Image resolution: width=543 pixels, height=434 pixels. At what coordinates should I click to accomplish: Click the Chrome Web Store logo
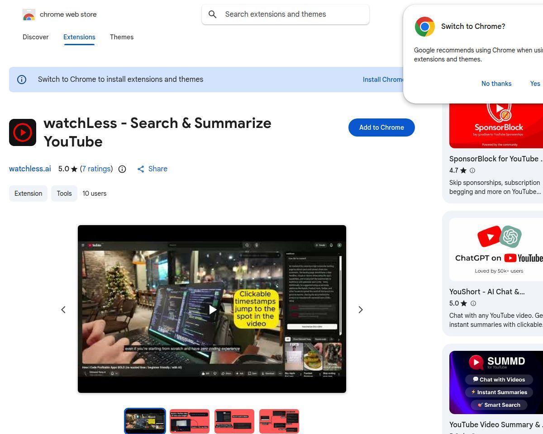coord(29,14)
